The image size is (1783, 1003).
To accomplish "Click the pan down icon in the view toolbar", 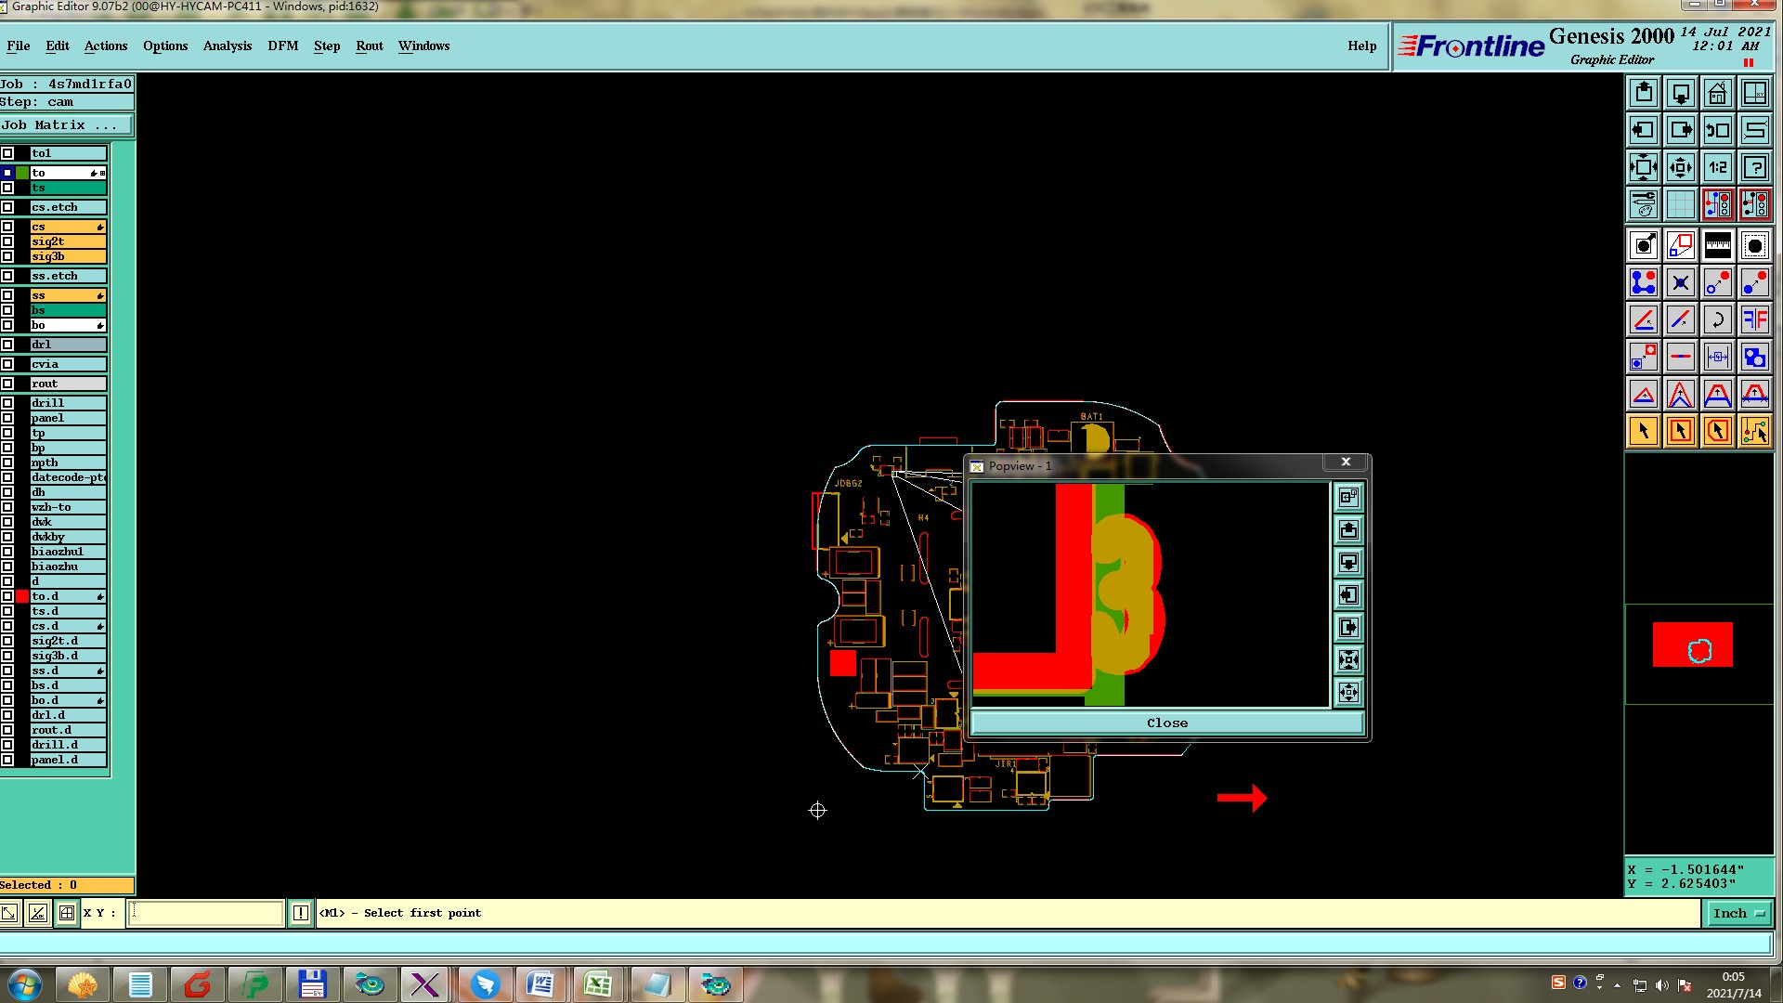I will [x=1681, y=93].
